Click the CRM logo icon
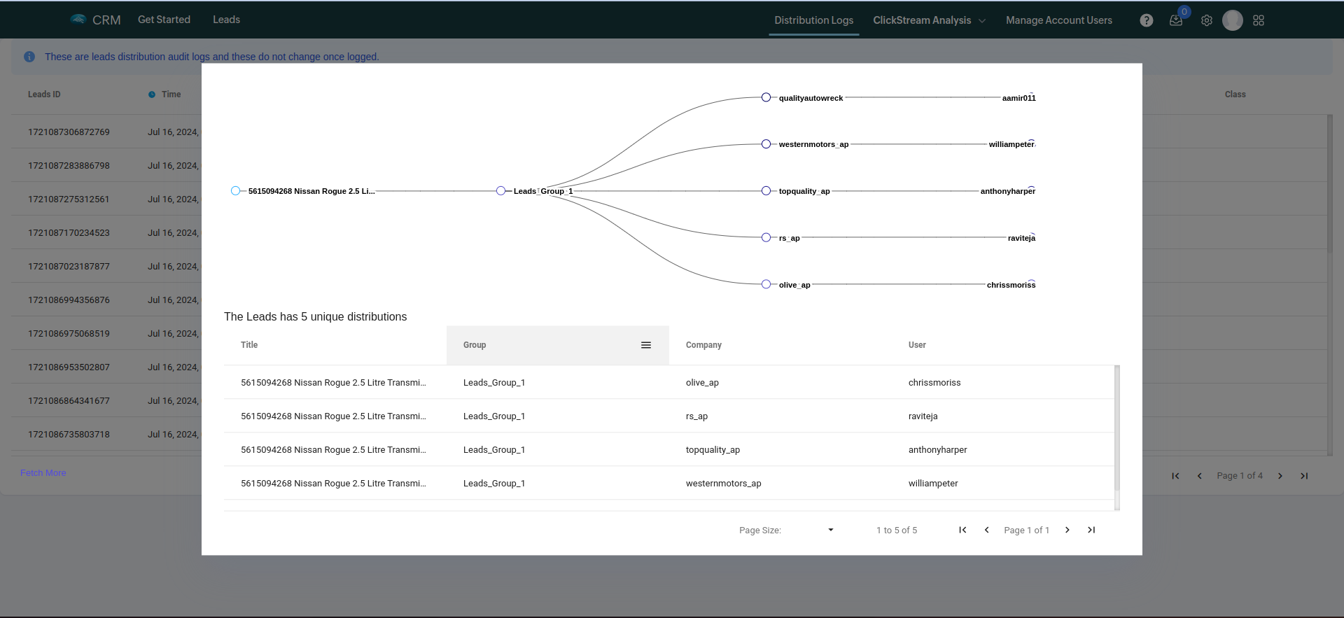Viewport: 1344px width, 618px height. click(78, 19)
